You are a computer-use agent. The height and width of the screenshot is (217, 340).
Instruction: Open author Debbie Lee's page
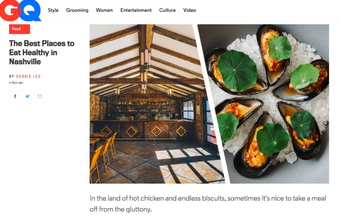click(29, 77)
